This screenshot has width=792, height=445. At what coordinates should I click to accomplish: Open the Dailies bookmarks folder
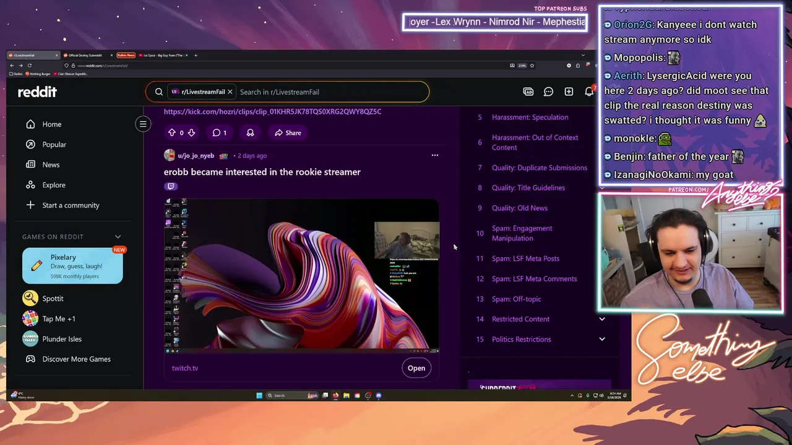tap(15, 74)
